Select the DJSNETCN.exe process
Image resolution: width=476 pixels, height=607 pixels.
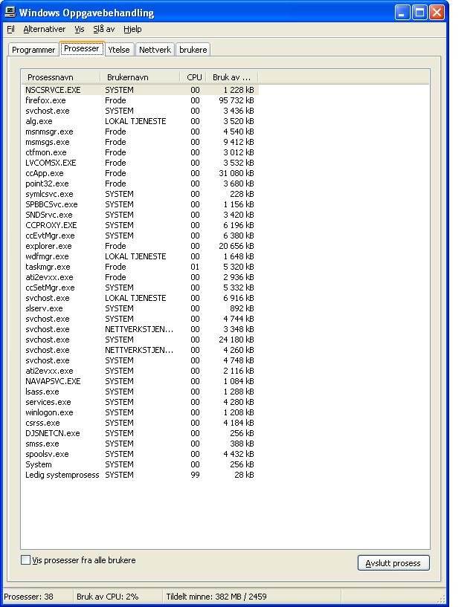[140, 433]
